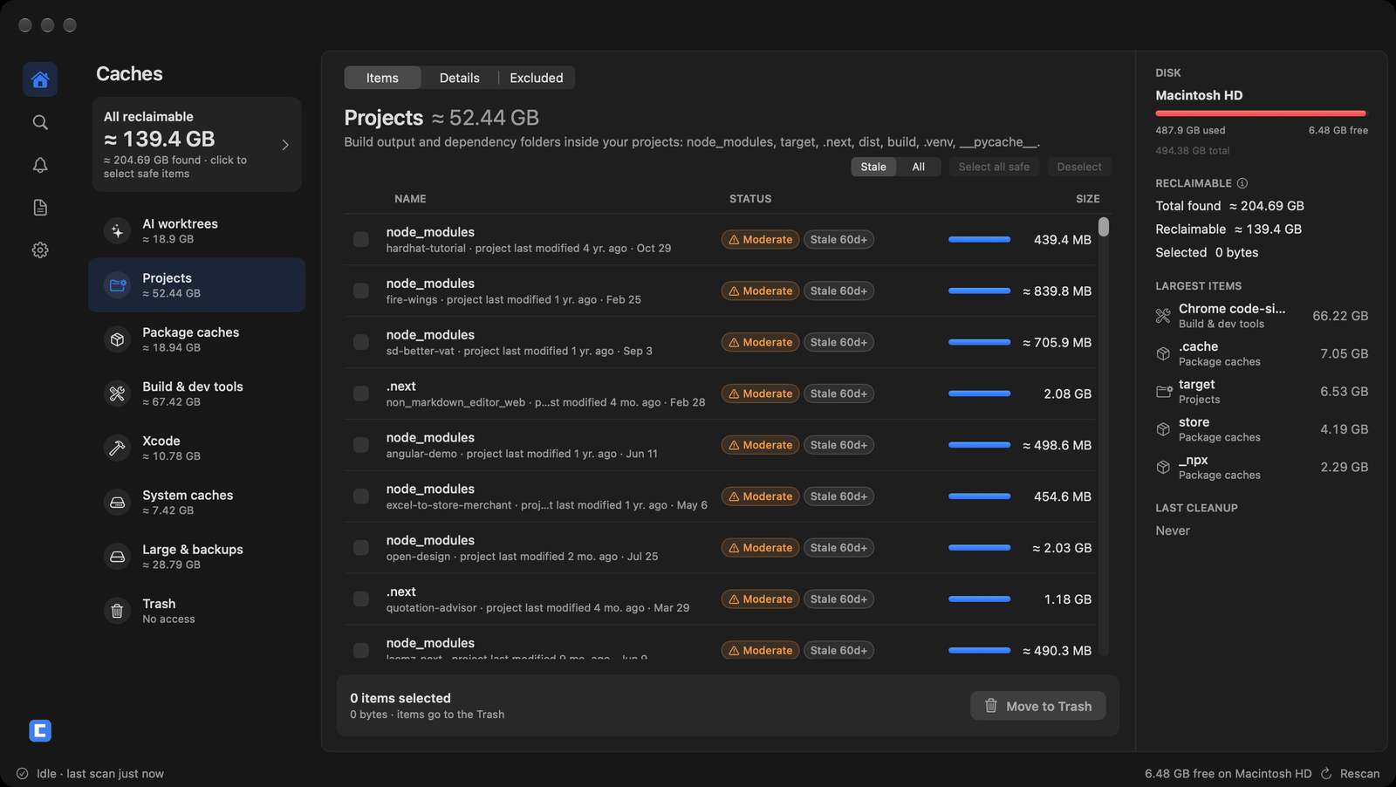Sort by the SIZE column header
This screenshot has width=1396, height=787.
coord(1087,199)
